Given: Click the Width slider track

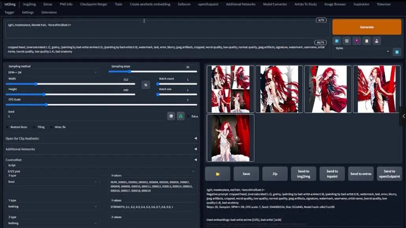Looking at the screenshot, I should click(70, 84).
